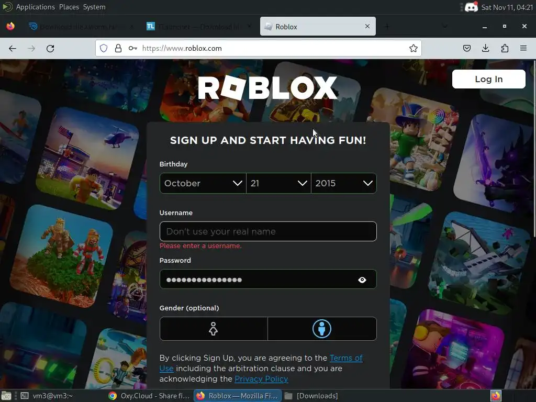Reload the Roblox page

50,49
